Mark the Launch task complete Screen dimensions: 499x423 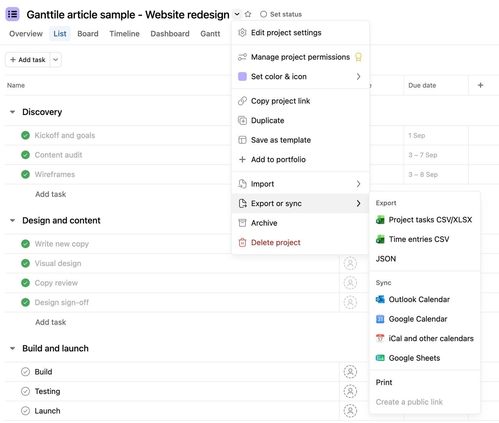tap(25, 411)
